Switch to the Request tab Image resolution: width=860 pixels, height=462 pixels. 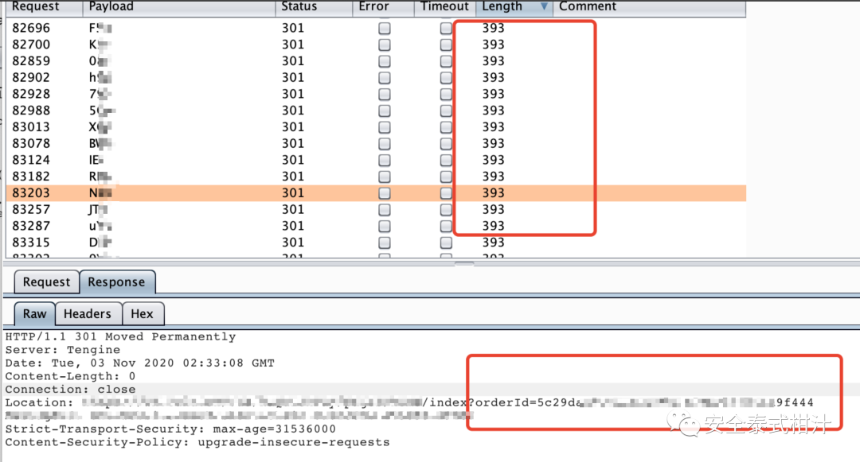click(46, 282)
